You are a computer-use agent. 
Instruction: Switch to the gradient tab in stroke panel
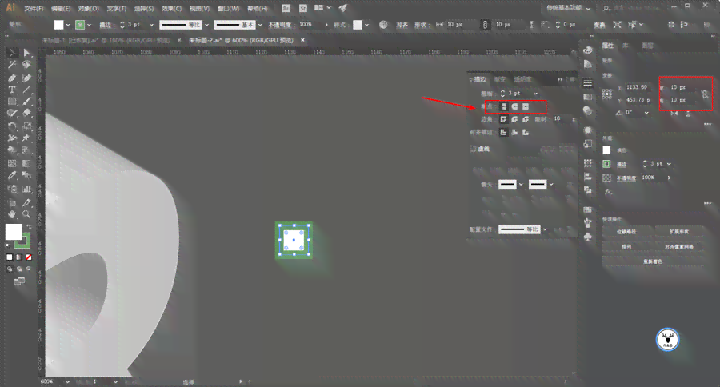(499, 79)
